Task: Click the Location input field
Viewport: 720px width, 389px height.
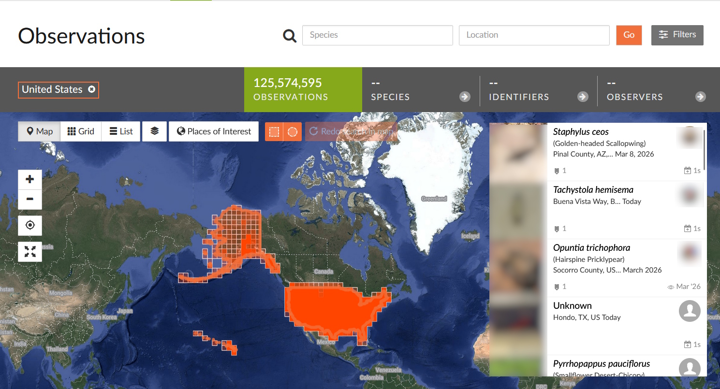Action: point(534,35)
